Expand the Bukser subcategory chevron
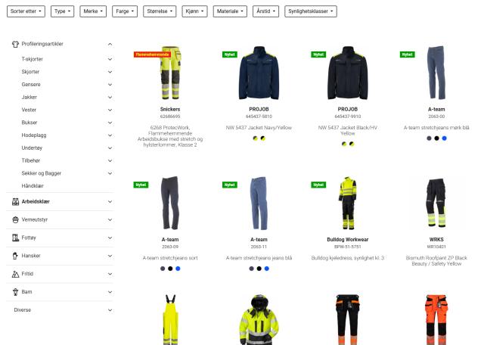This screenshot has width=484, height=345. point(110,123)
